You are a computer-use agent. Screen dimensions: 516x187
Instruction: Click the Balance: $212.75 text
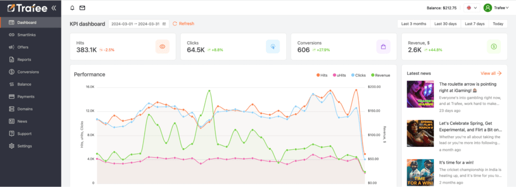(x=441, y=8)
